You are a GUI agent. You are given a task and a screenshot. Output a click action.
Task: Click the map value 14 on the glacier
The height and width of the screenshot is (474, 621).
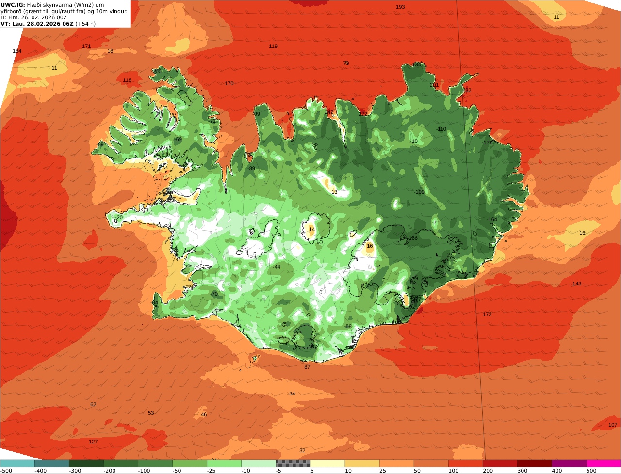coord(312,229)
